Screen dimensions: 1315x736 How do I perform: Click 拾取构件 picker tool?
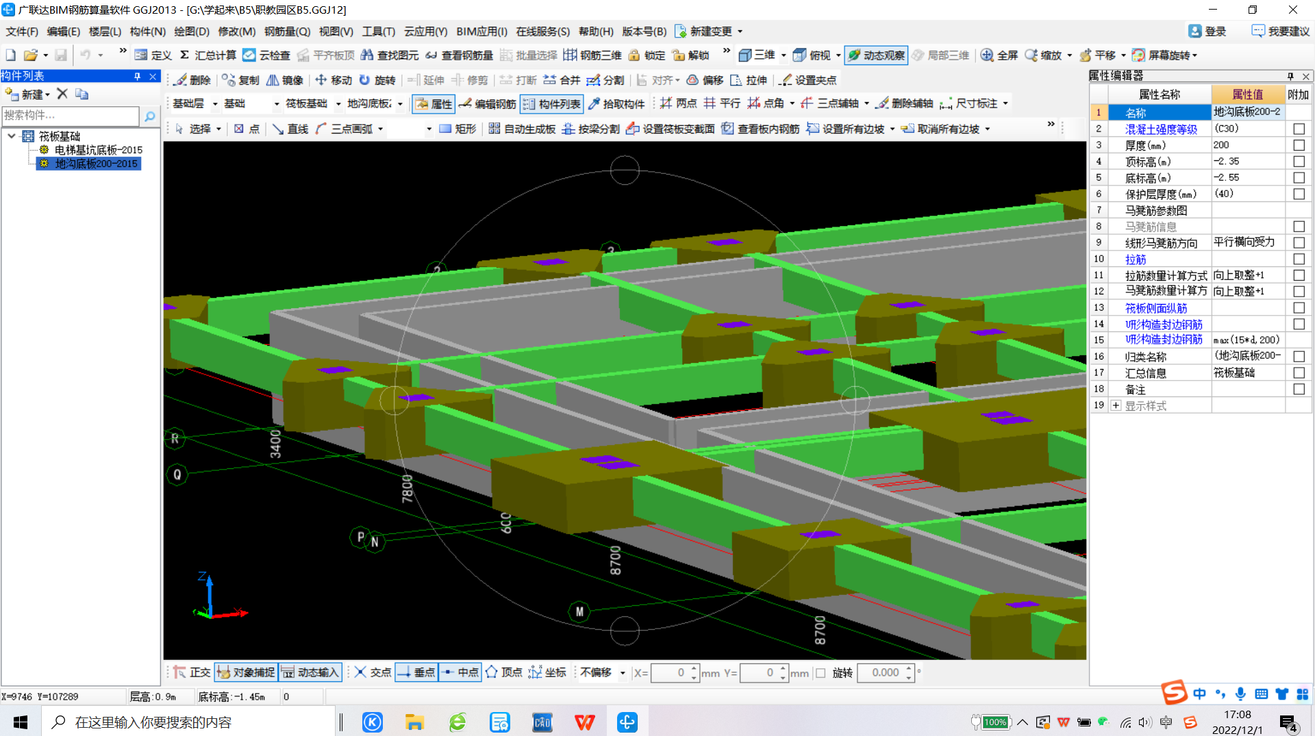[x=616, y=103]
